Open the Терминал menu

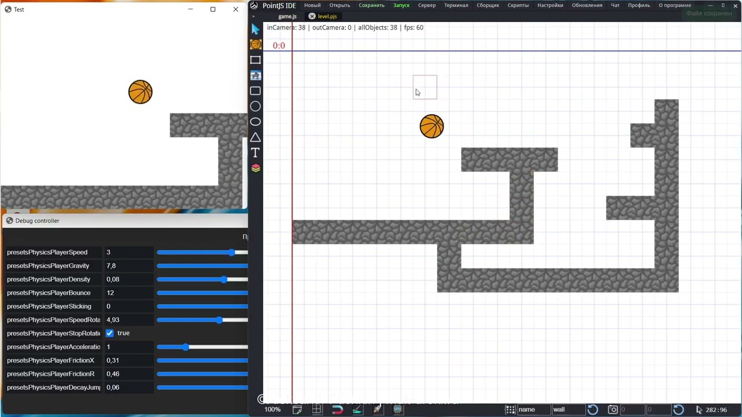click(456, 5)
